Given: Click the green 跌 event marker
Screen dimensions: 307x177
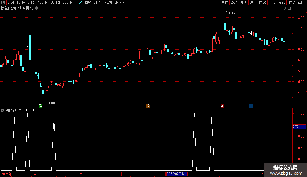Looking at the screenshot, I should 40,106.
